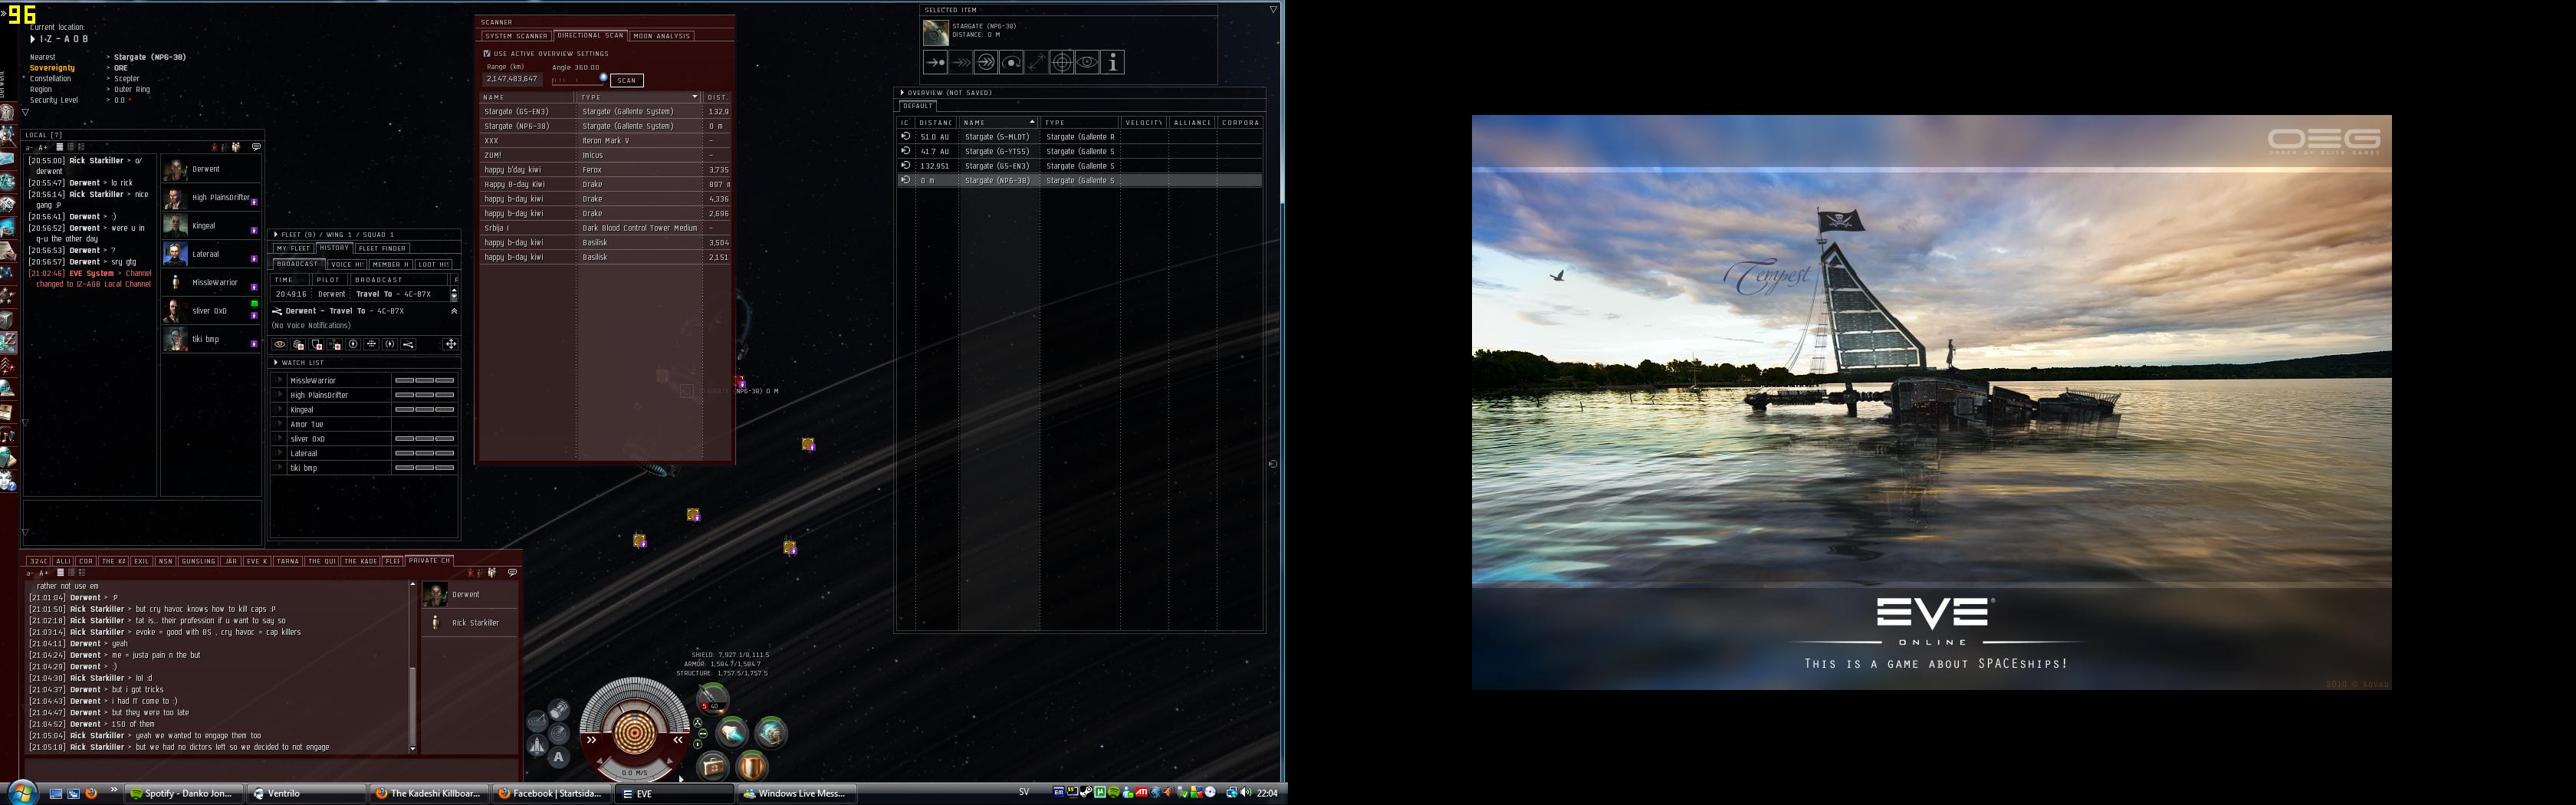Click fleet broadcast settings move icon

pyautogui.click(x=451, y=344)
